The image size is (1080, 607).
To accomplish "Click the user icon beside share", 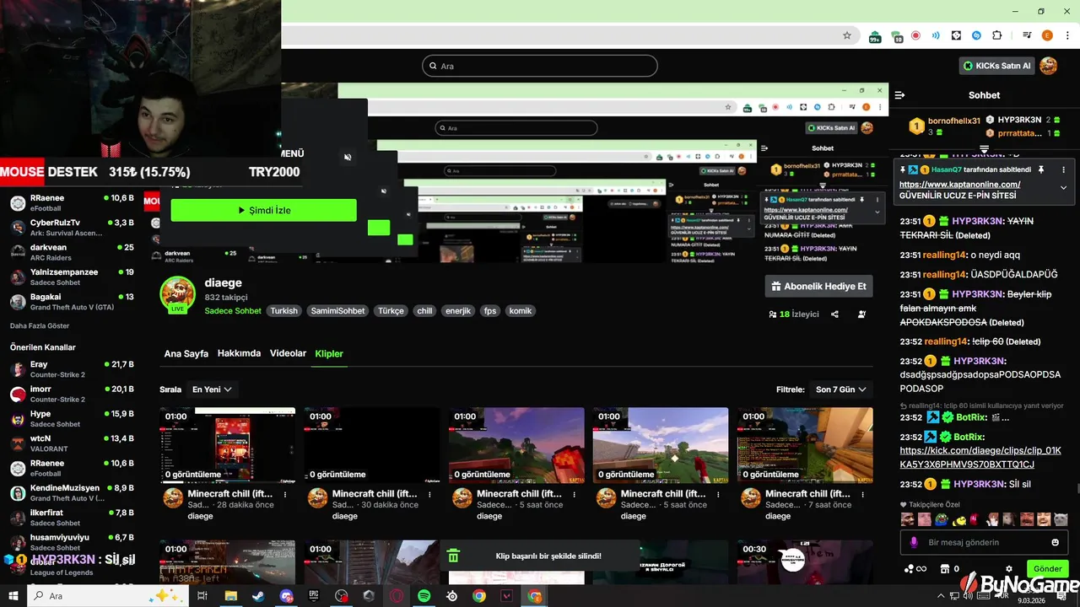I will click(861, 314).
